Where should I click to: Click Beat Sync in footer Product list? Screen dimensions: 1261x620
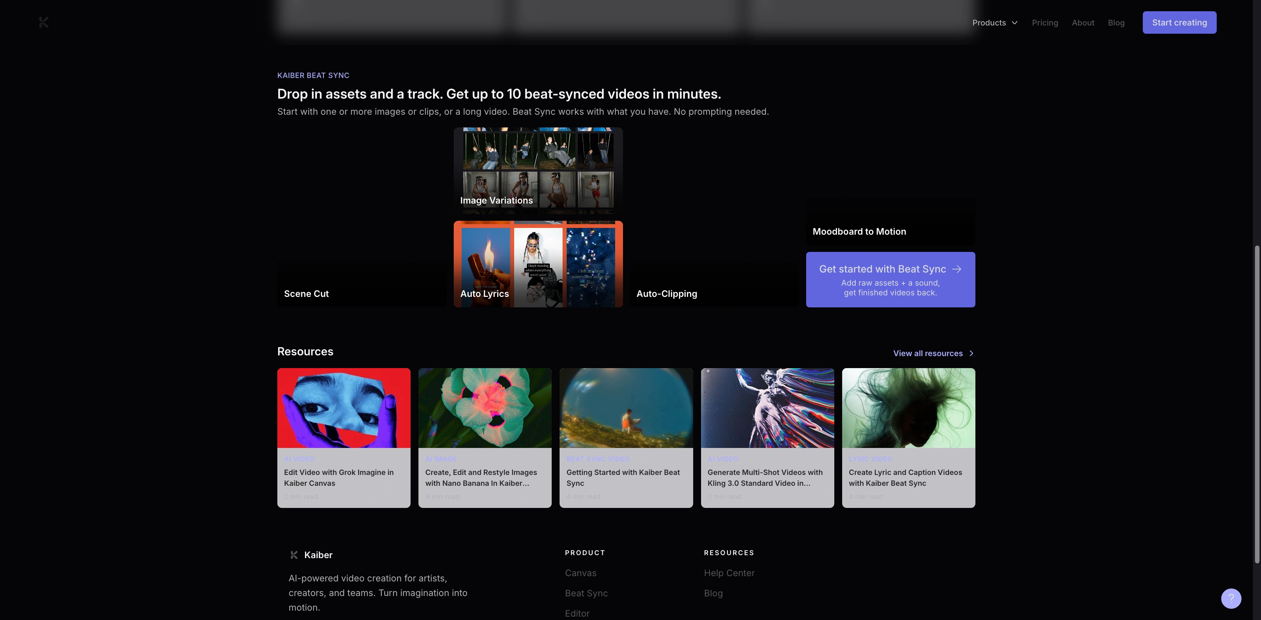point(587,593)
